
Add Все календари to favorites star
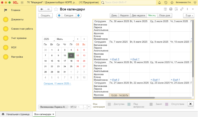[56, 9]
